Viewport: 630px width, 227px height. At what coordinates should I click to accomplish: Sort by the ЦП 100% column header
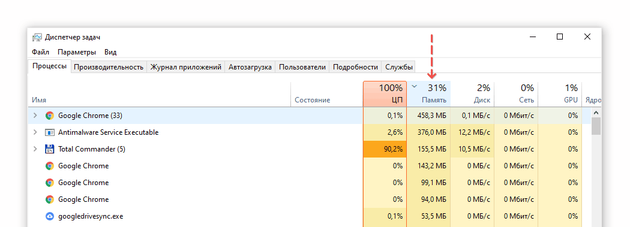click(385, 94)
